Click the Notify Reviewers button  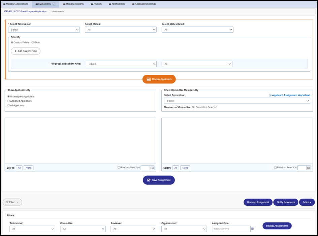286,202
